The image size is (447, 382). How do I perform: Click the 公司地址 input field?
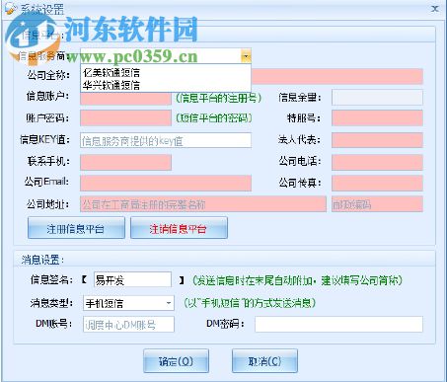tap(203, 204)
